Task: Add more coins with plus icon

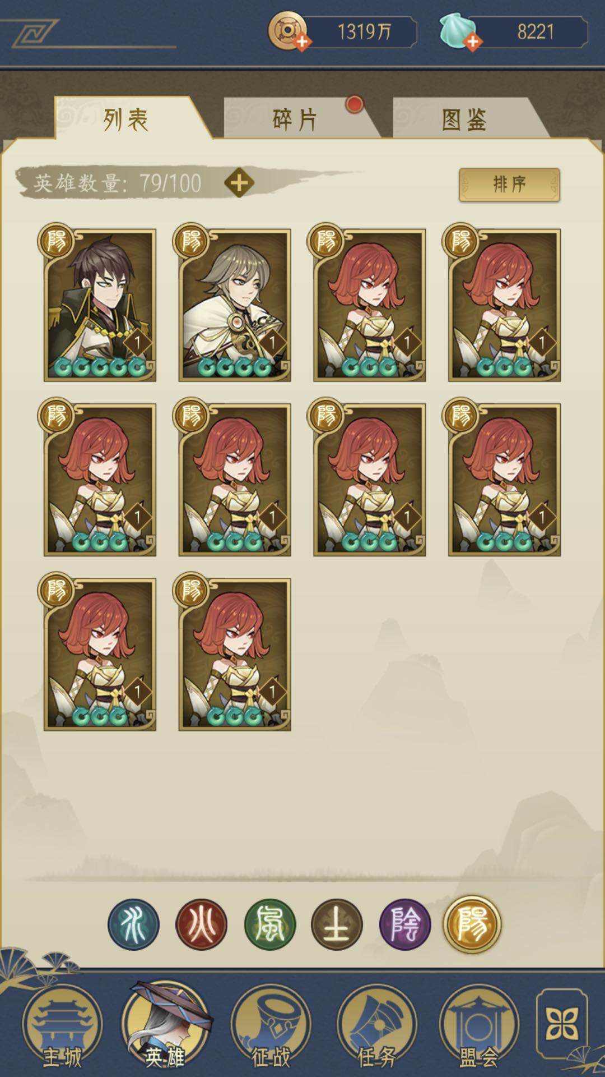Action: pos(302,42)
